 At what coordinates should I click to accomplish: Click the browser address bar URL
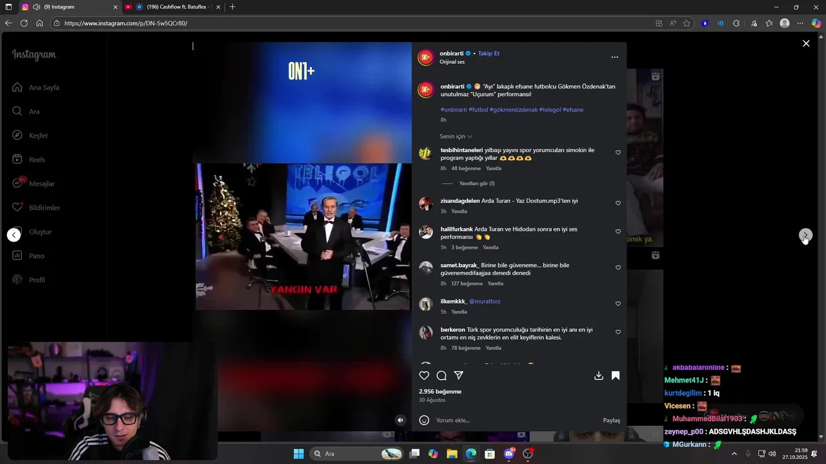pyautogui.click(x=126, y=23)
